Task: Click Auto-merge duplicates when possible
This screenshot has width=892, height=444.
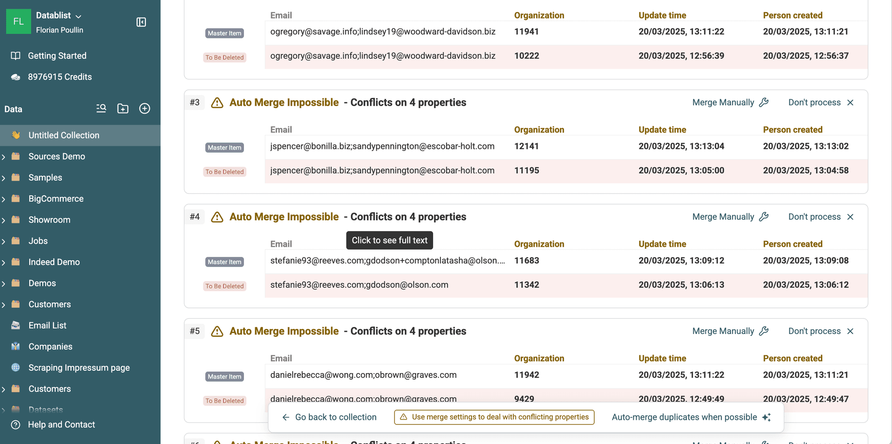Action: pos(684,417)
